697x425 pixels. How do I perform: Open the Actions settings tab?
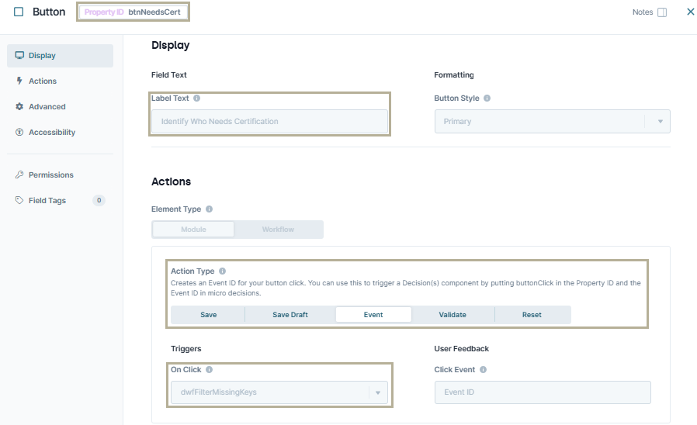tap(60, 81)
